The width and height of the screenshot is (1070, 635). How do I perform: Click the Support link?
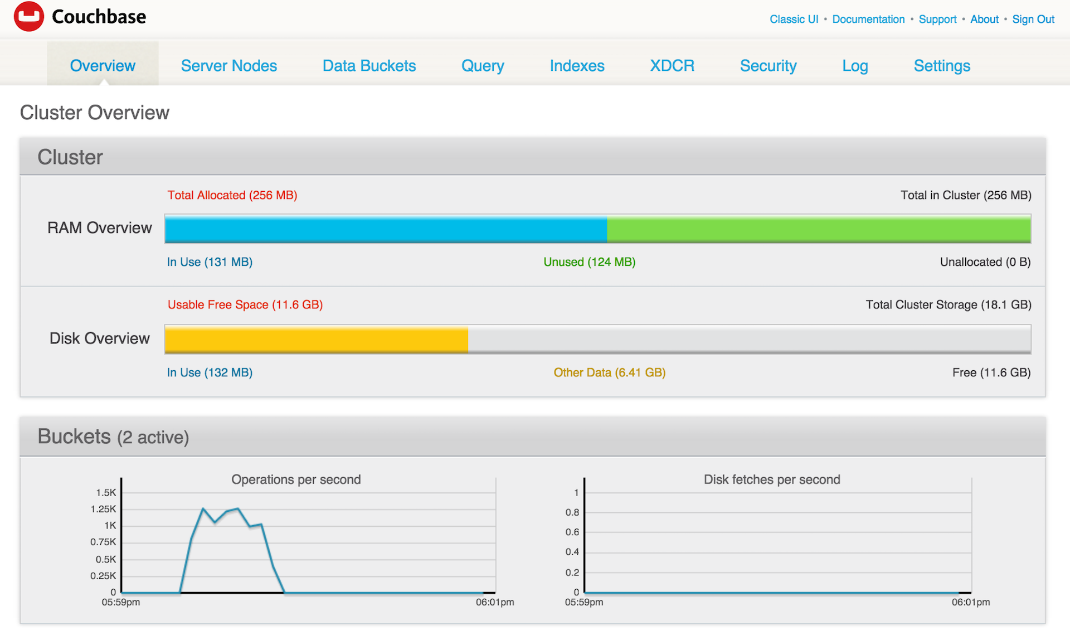click(937, 19)
